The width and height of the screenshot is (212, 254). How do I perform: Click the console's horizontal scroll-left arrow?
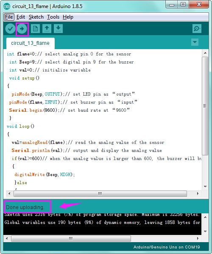7,238
